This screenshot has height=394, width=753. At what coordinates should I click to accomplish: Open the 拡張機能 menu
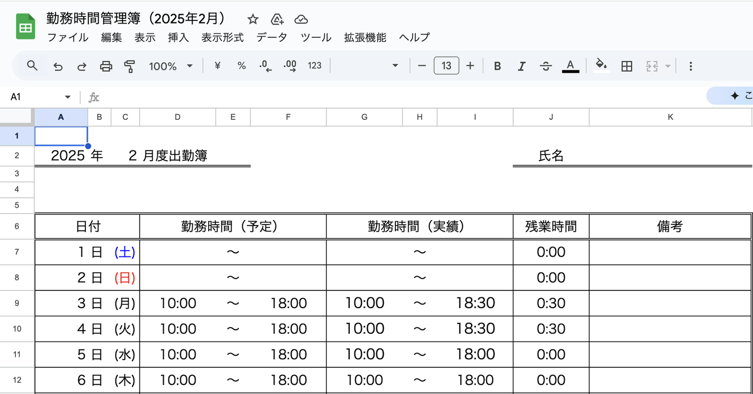(365, 37)
